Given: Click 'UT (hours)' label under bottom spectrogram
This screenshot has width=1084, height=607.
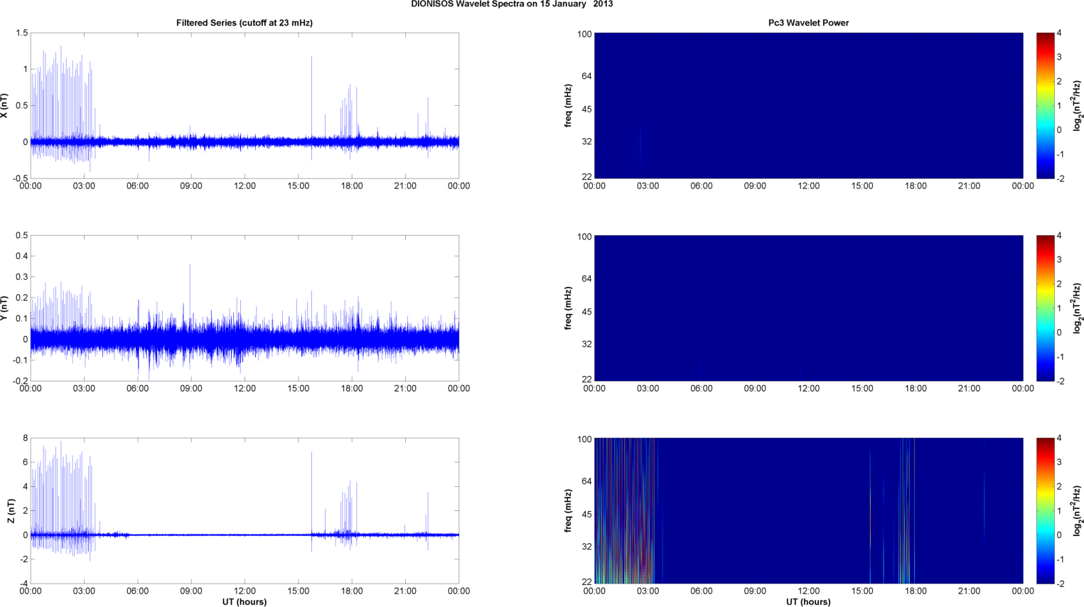Looking at the screenshot, I should click(808, 602).
